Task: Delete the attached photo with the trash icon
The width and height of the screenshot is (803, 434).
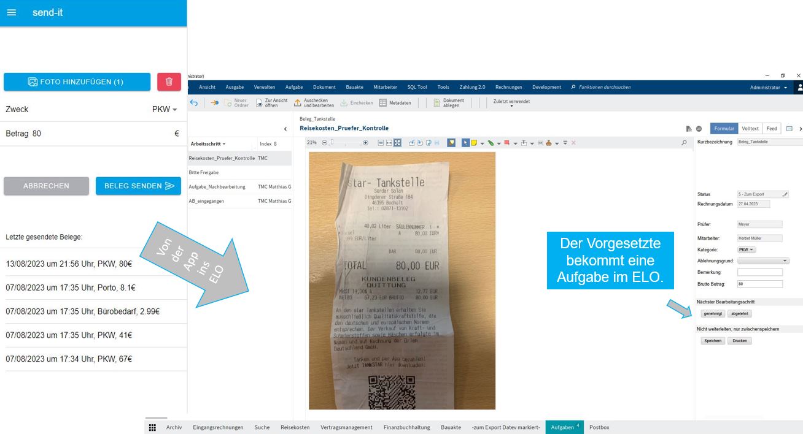Action: tap(169, 82)
